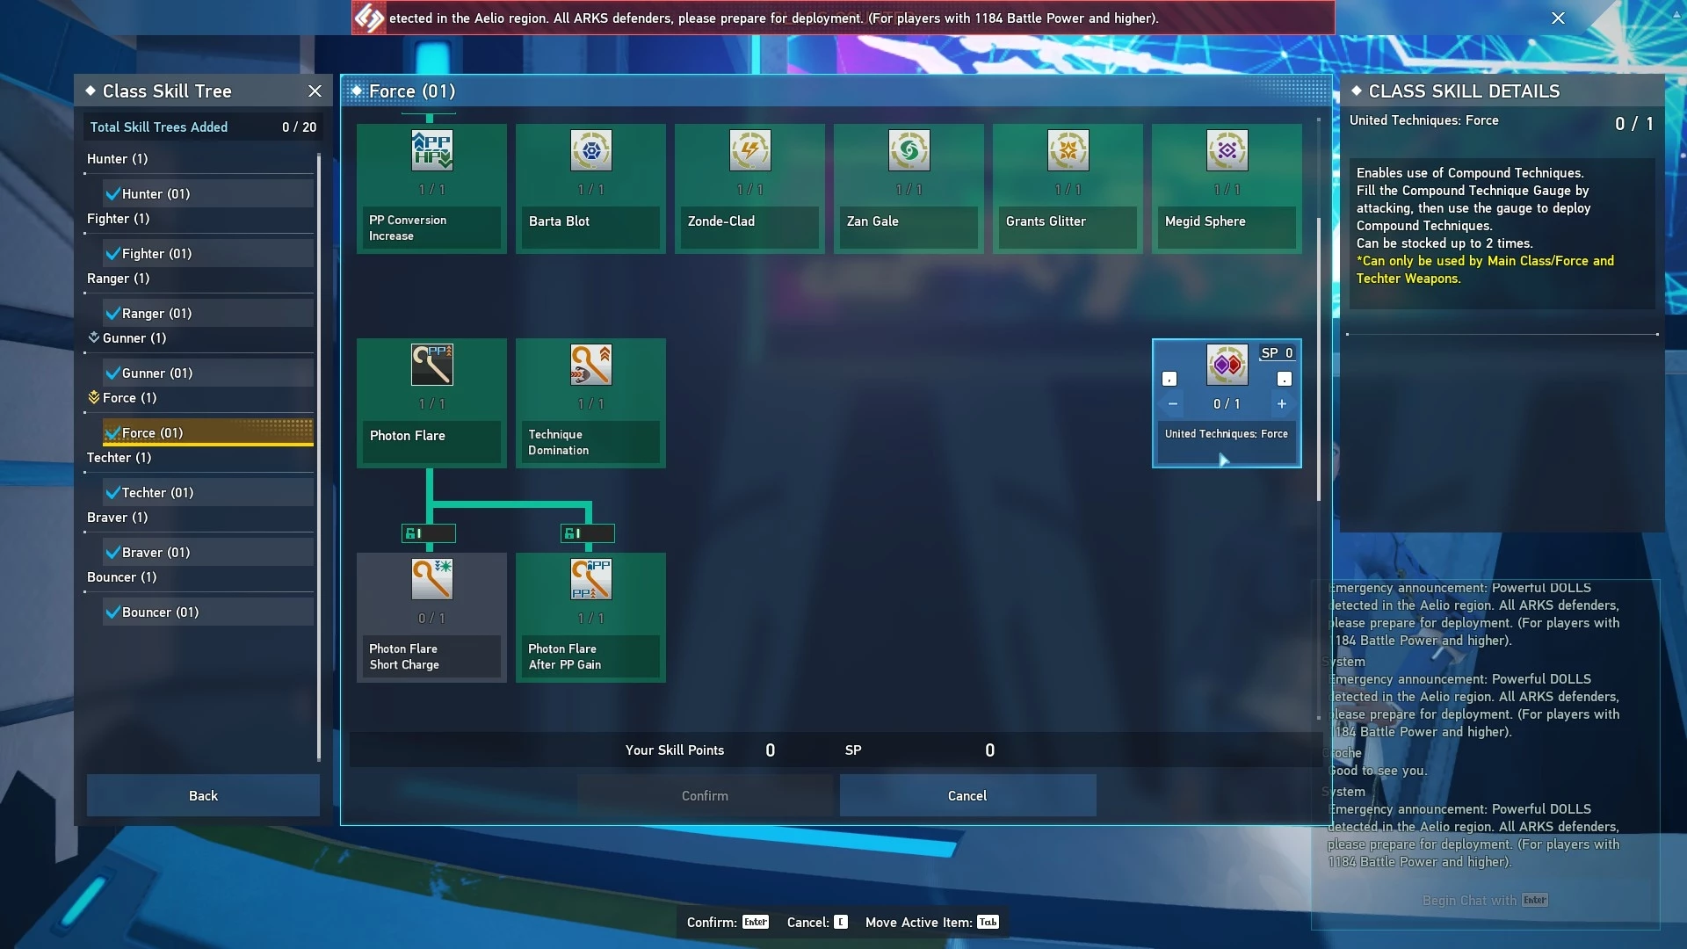The image size is (1687, 949).
Task: Select the PP Conversion Increase skill icon
Action: (431, 150)
